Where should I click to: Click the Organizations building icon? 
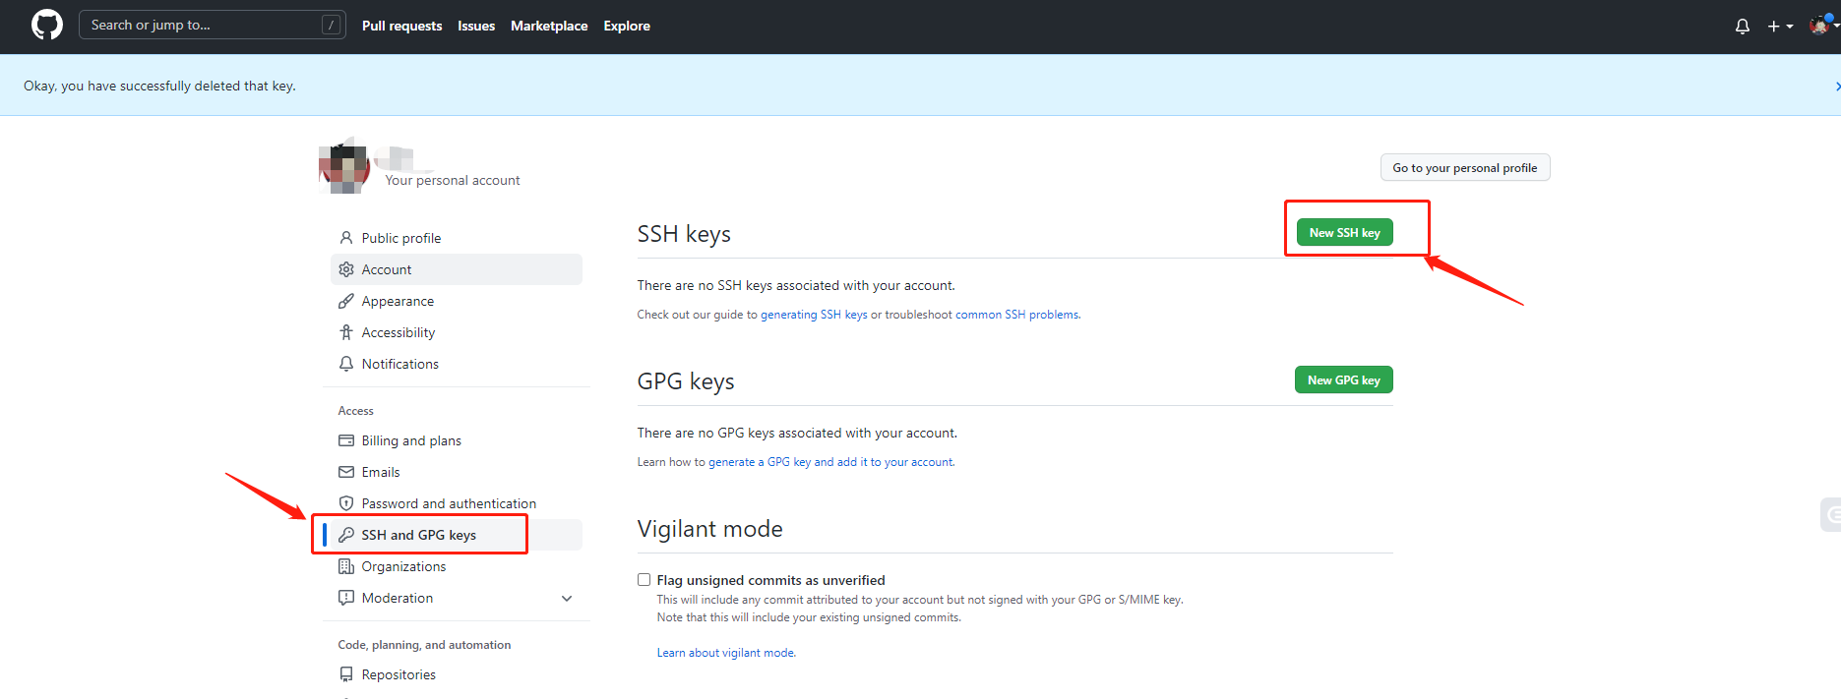pyautogui.click(x=346, y=566)
